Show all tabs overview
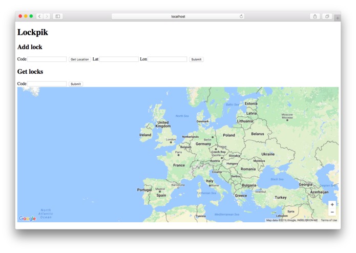The height and width of the screenshot is (253, 356). pyautogui.click(x=327, y=16)
